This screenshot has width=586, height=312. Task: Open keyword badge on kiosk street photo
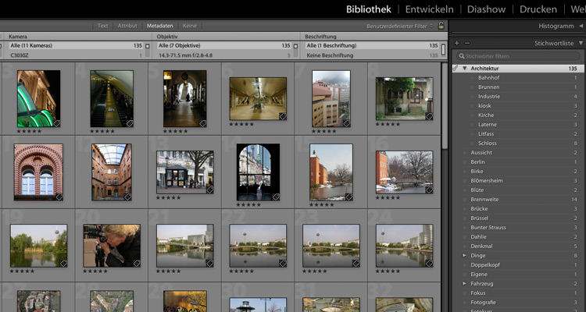pyautogui.click(x=209, y=190)
